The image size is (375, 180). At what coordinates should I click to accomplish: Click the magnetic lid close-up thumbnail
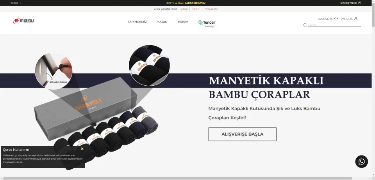coord(54,71)
